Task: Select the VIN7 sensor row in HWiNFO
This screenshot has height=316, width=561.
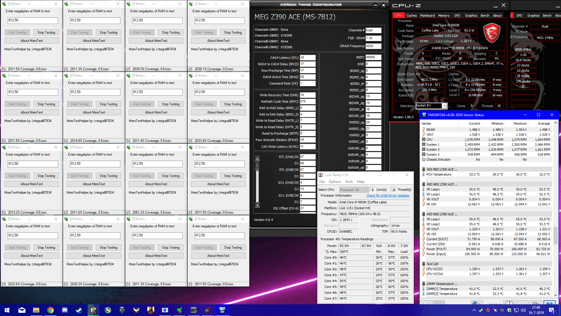Action: point(486,135)
